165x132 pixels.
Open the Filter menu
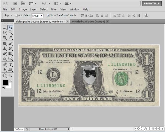pos(54,9)
